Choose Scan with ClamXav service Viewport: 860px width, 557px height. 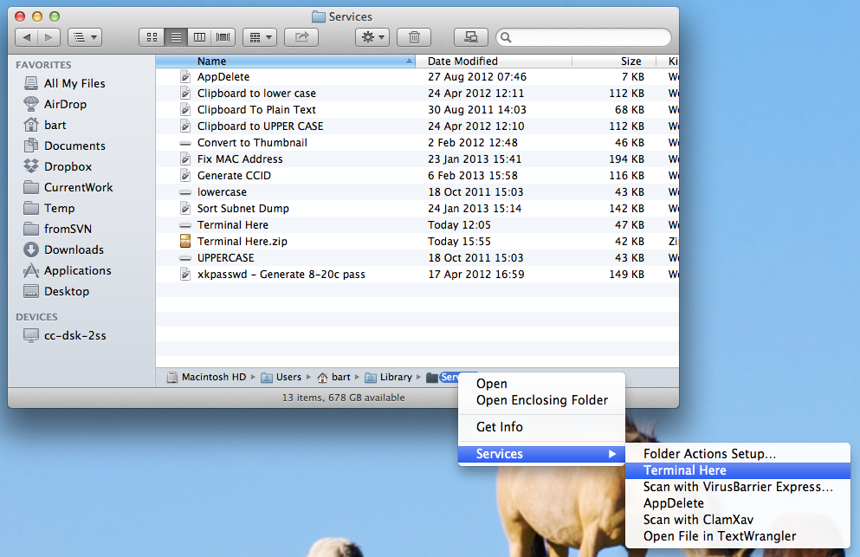coord(738,520)
